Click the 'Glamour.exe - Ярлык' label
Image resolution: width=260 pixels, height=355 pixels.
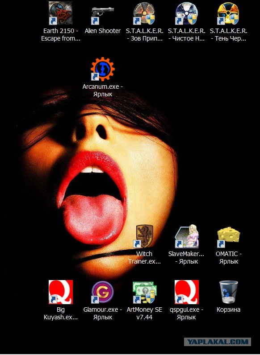coord(103,314)
